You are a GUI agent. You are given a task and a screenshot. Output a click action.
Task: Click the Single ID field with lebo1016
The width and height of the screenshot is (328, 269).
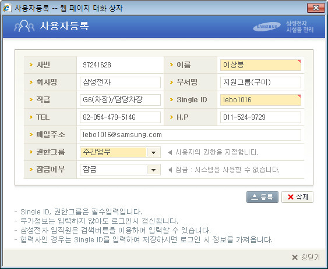click(260, 100)
